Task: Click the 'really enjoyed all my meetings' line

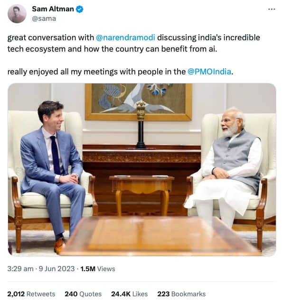Action: point(121,72)
